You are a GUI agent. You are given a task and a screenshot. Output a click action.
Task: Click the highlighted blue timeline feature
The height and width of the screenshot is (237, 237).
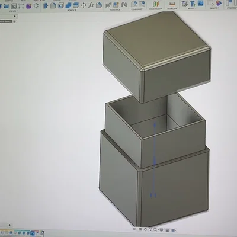32,233
